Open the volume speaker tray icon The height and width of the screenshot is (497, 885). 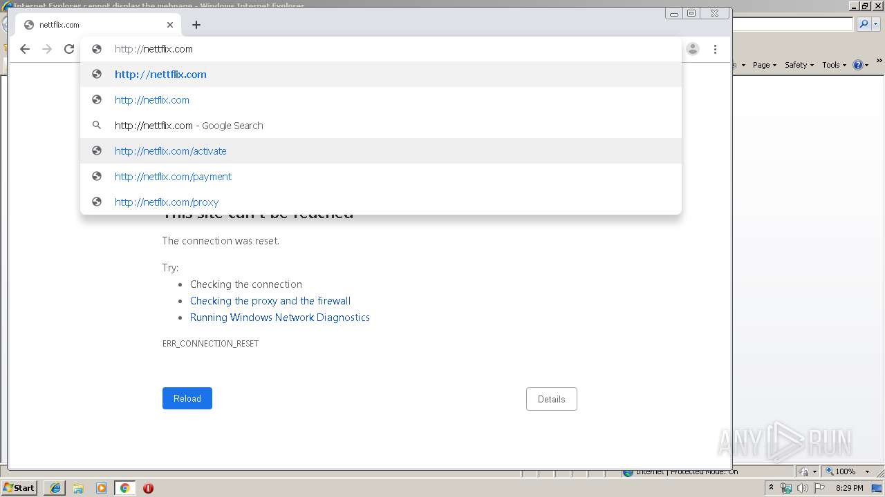coord(803,488)
